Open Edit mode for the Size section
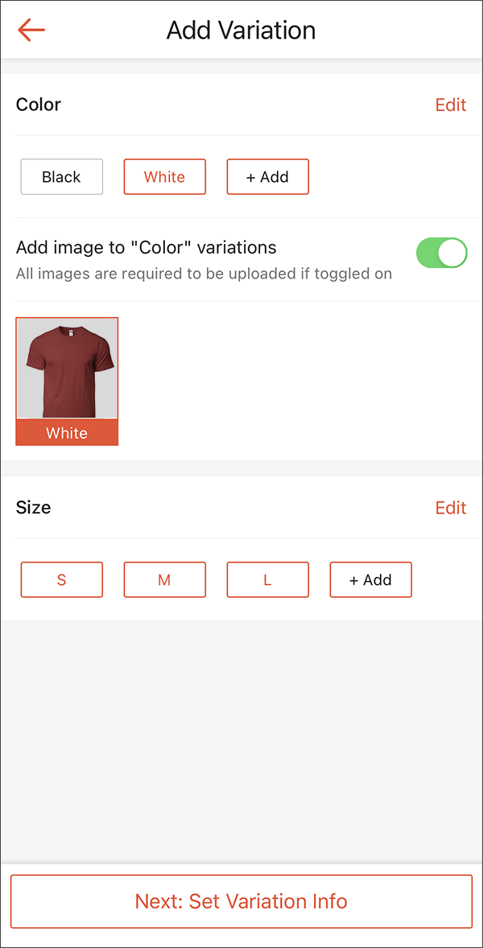The width and height of the screenshot is (483, 948). [x=450, y=508]
